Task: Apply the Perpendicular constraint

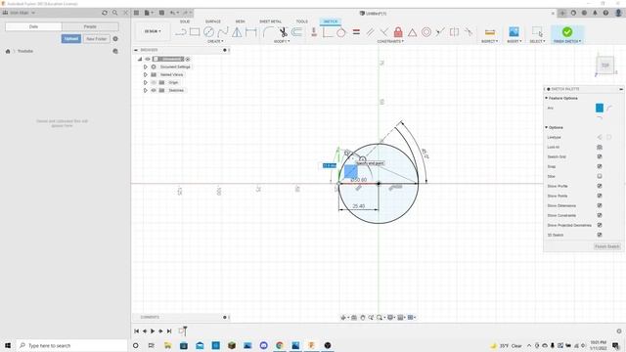Action: tap(384, 32)
